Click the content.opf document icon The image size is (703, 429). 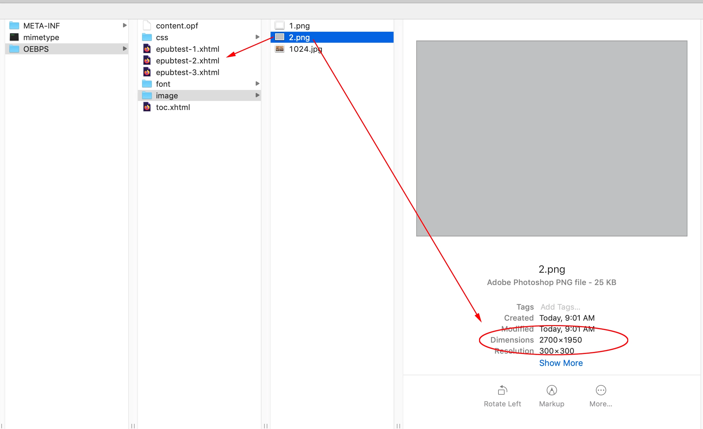(x=147, y=26)
